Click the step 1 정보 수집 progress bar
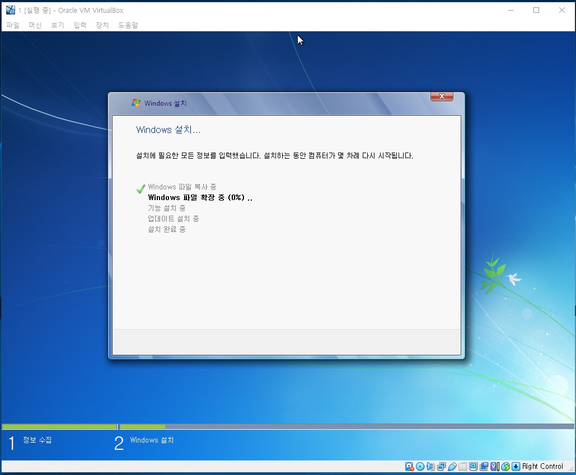The image size is (576, 475). [x=59, y=426]
